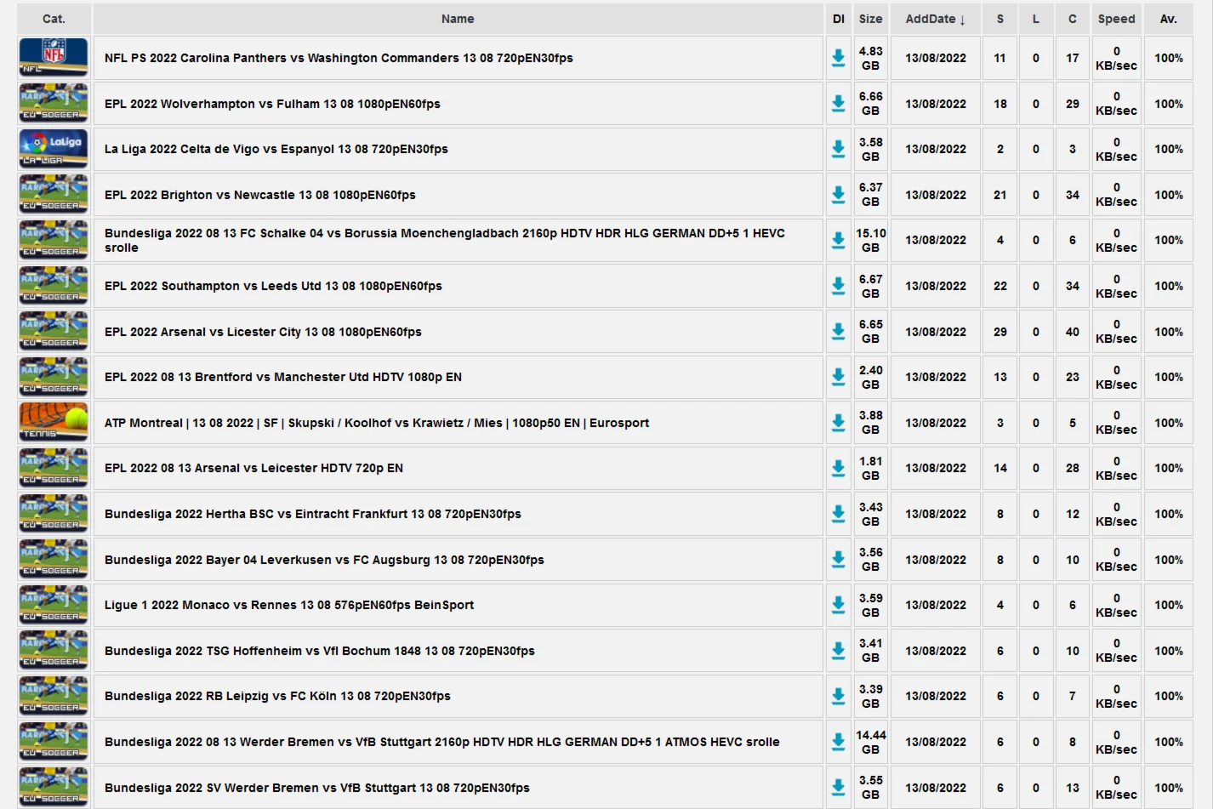
Task: Download the Schalke 04 vs Moenchengladbach 2160p torrent
Action: tap(838, 241)
